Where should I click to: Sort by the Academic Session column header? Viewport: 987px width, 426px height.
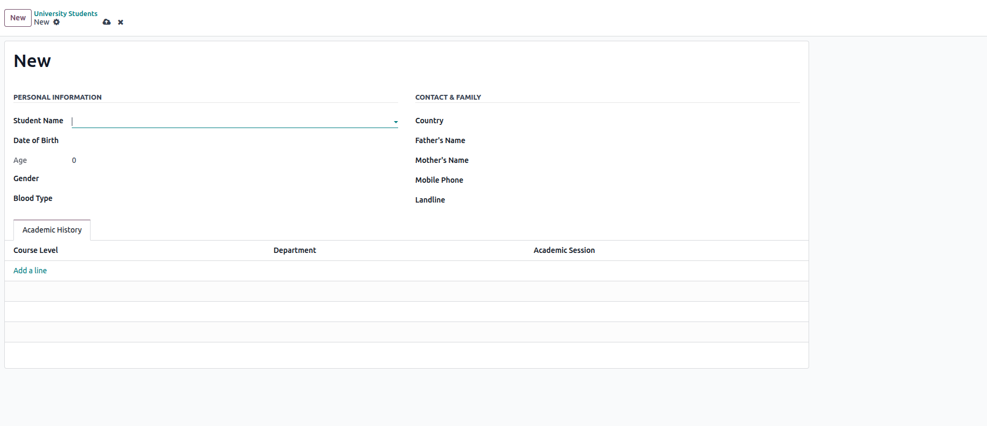click(x=564, y=250)
